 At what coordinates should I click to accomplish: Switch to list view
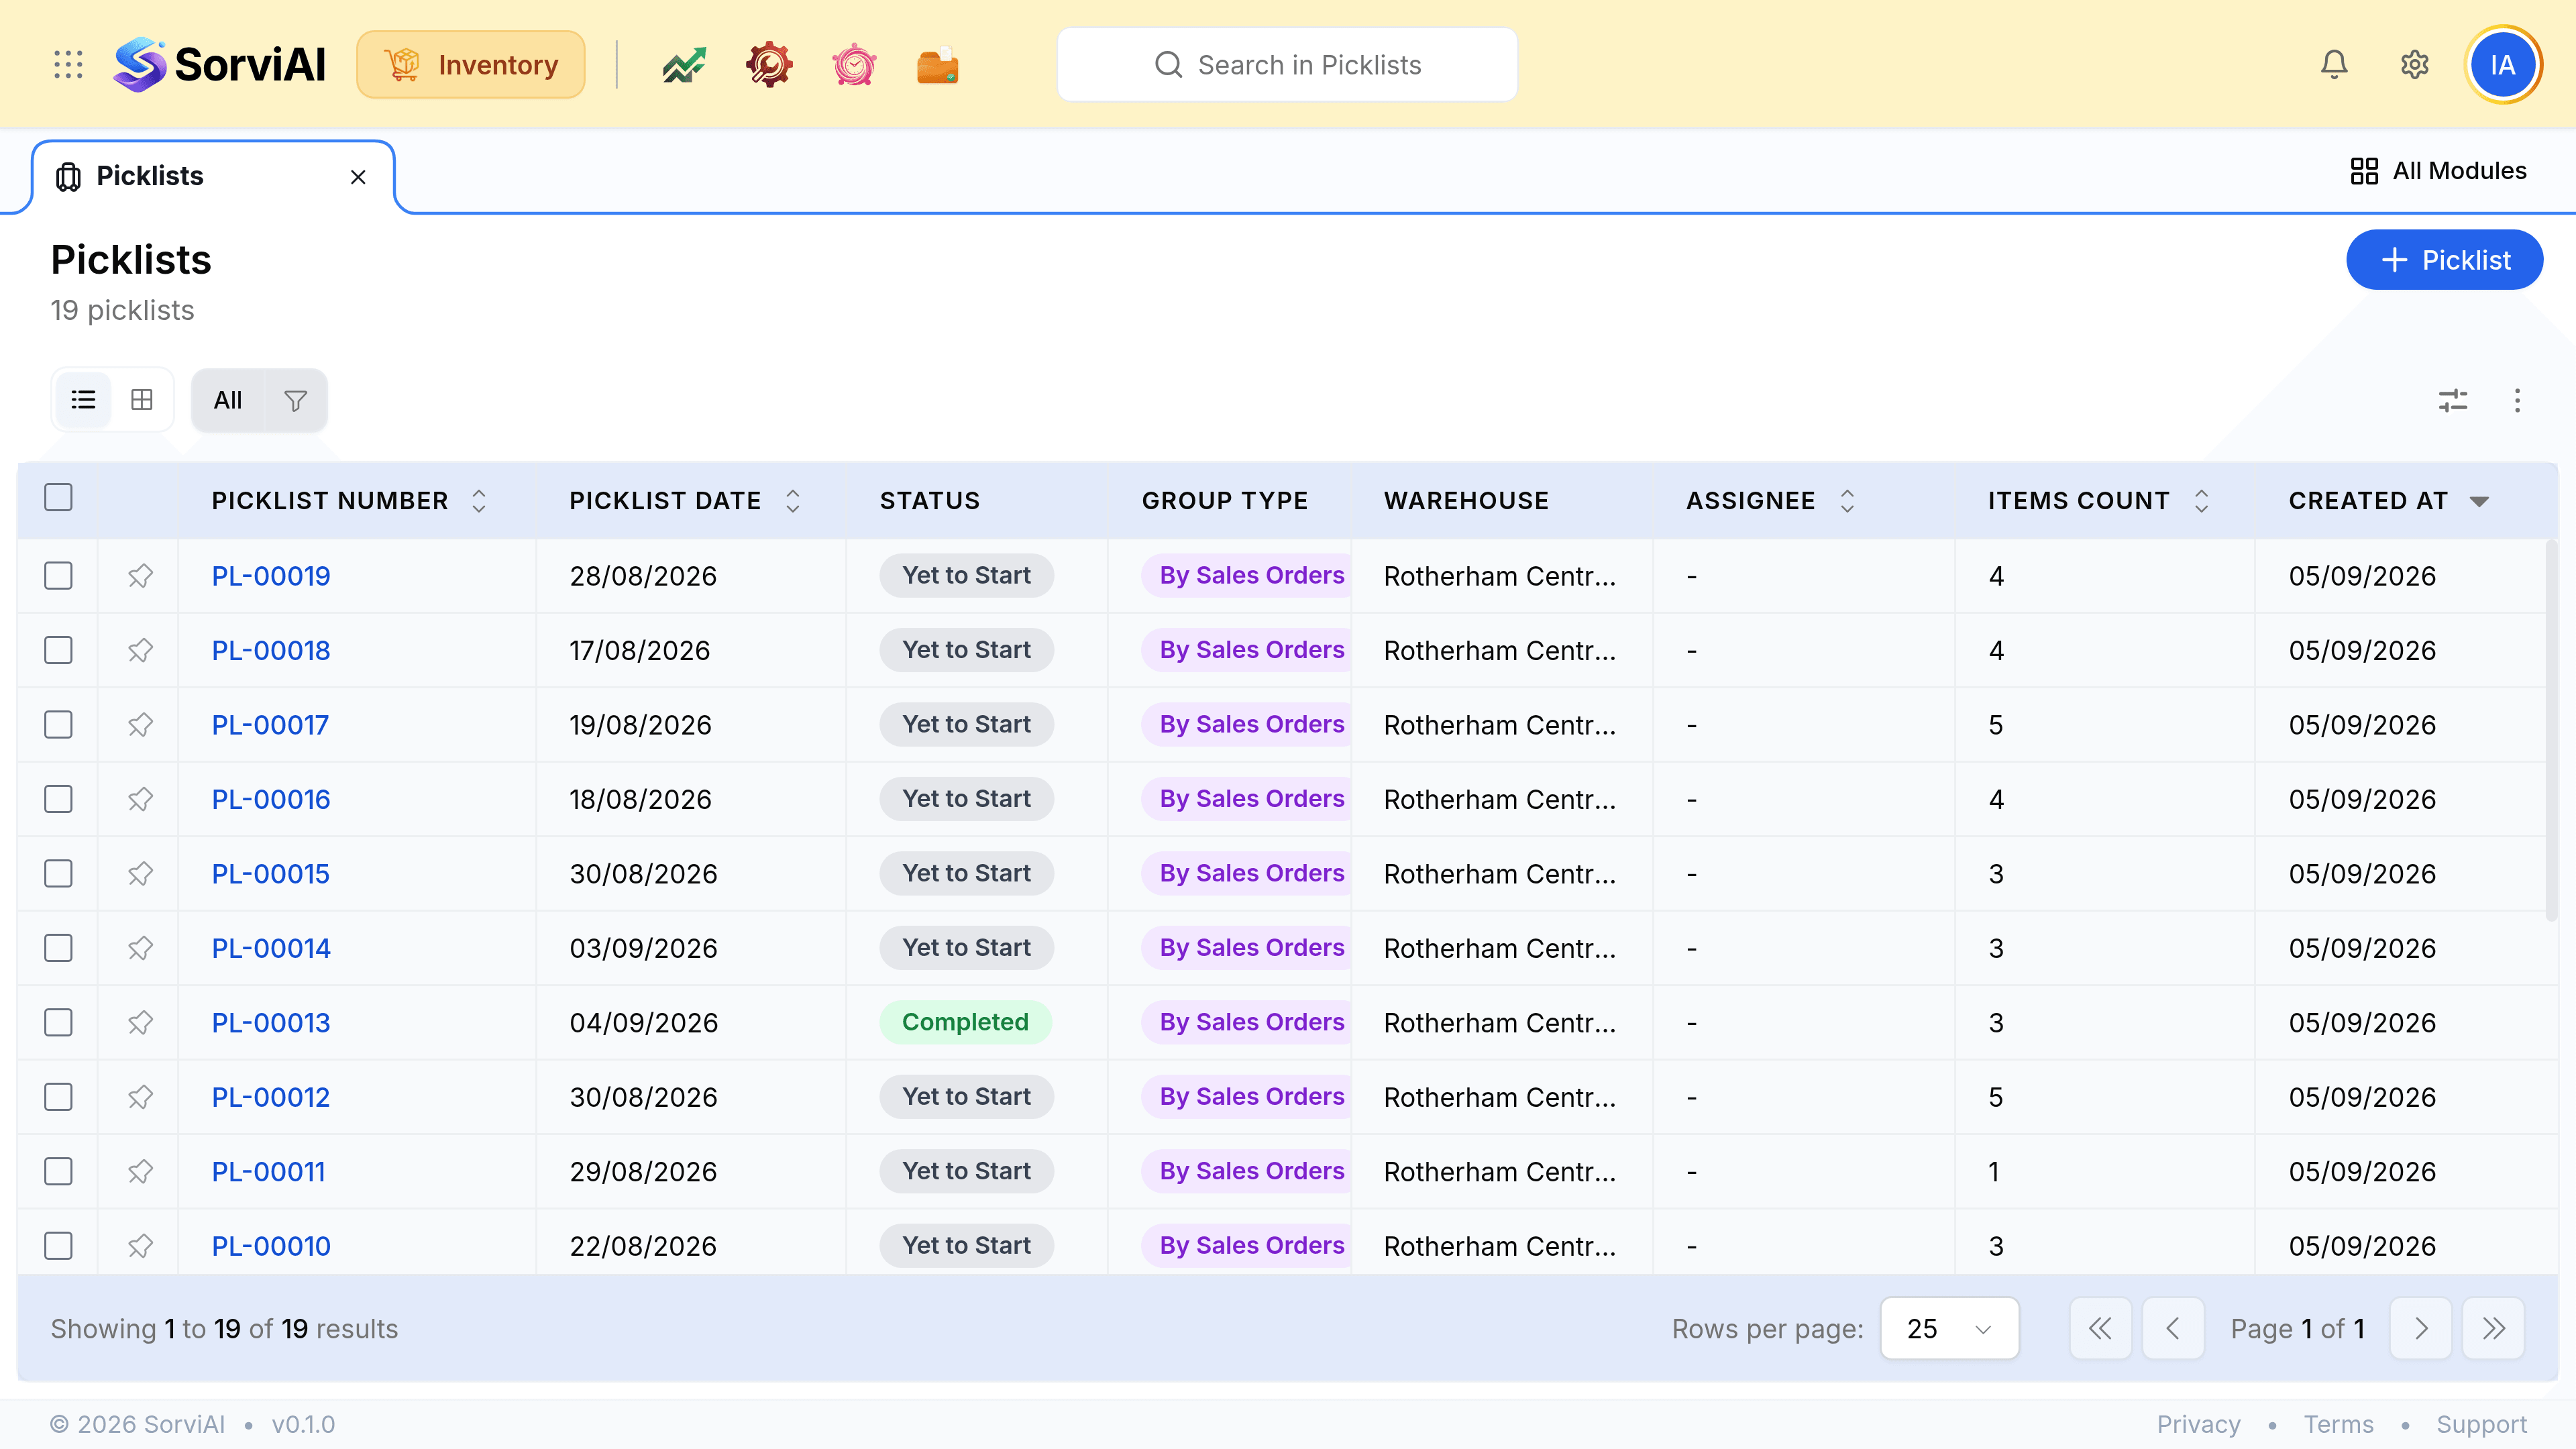(x=83, y=400)
